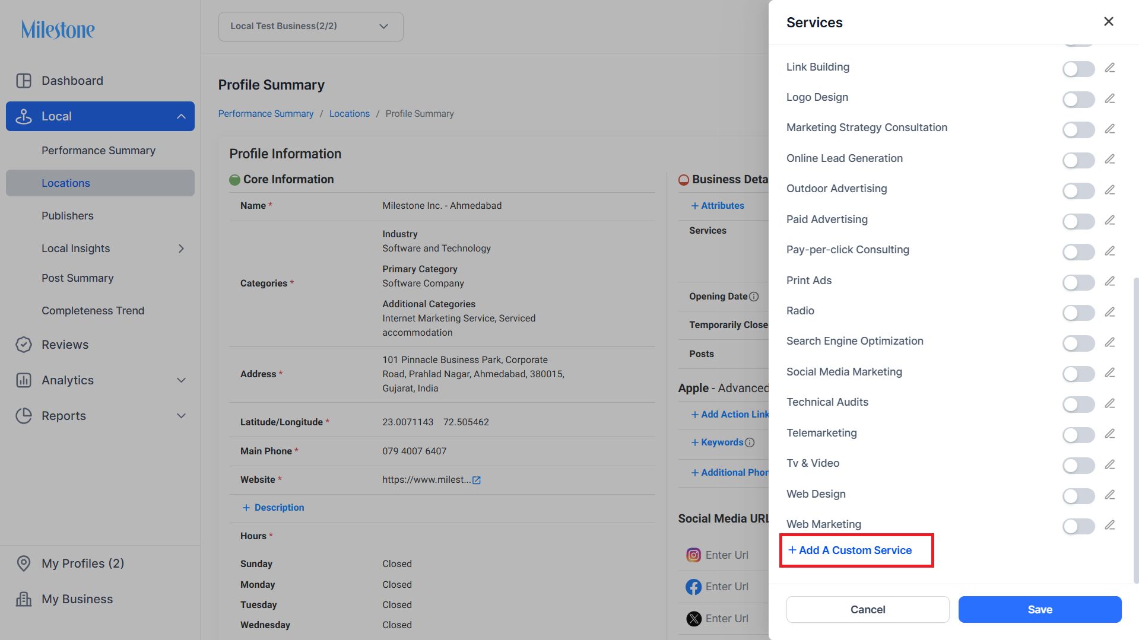Edit the Tv & Video service
The height and width of the screenshot is (640, 1139).
pos(1109,464)
